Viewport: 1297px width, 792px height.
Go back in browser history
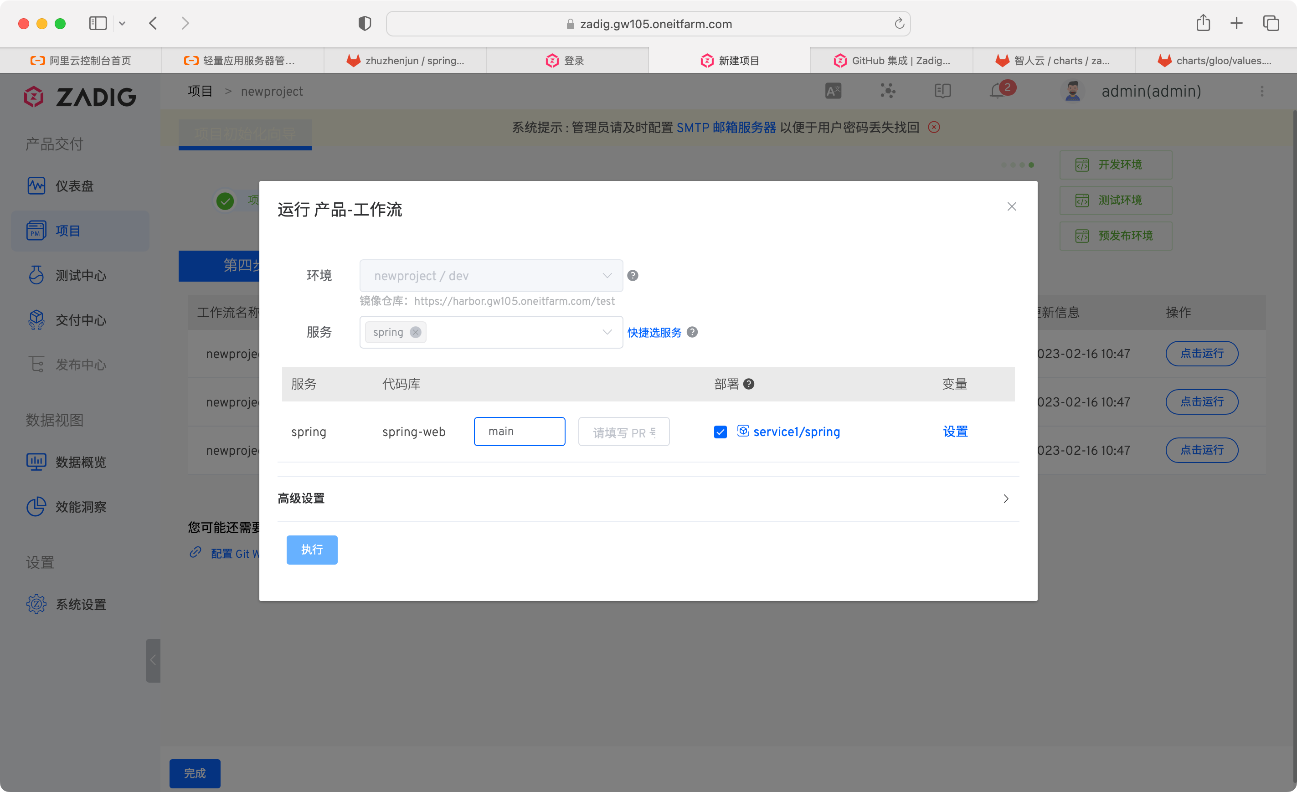[153, 24]
